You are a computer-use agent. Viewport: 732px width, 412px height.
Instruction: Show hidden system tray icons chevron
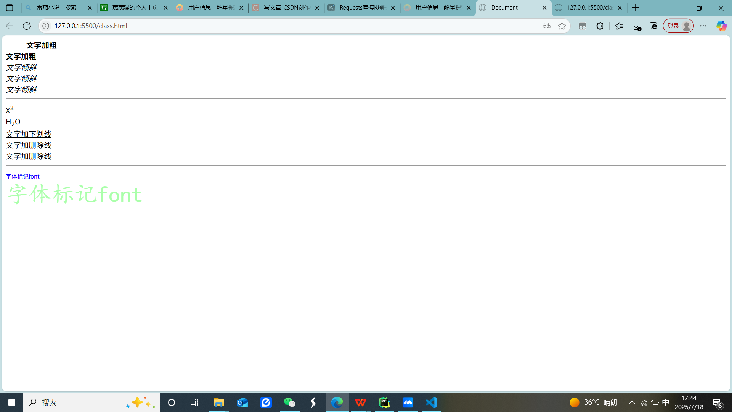(x=632, y=402)
